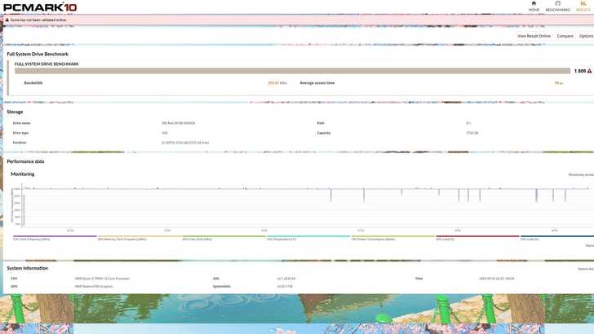Select the SystemInfo version value
594x334 pixels.
click(285, 286)
